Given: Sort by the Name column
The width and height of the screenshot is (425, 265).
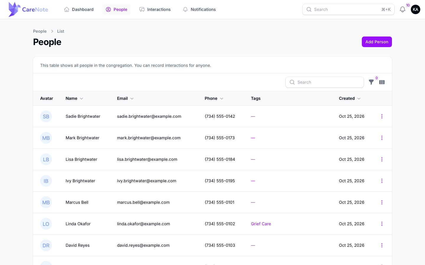Looking at the screenshot, I should 74,98.
